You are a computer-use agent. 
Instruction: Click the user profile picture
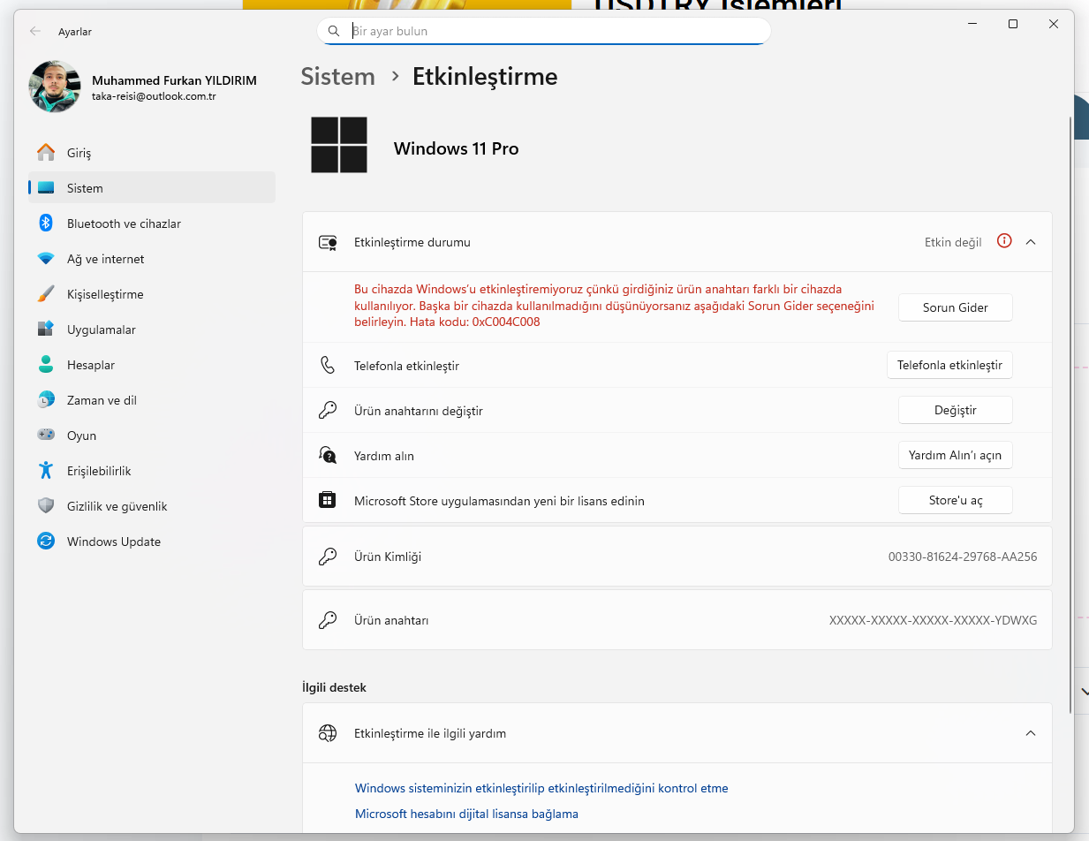point(55,87)
